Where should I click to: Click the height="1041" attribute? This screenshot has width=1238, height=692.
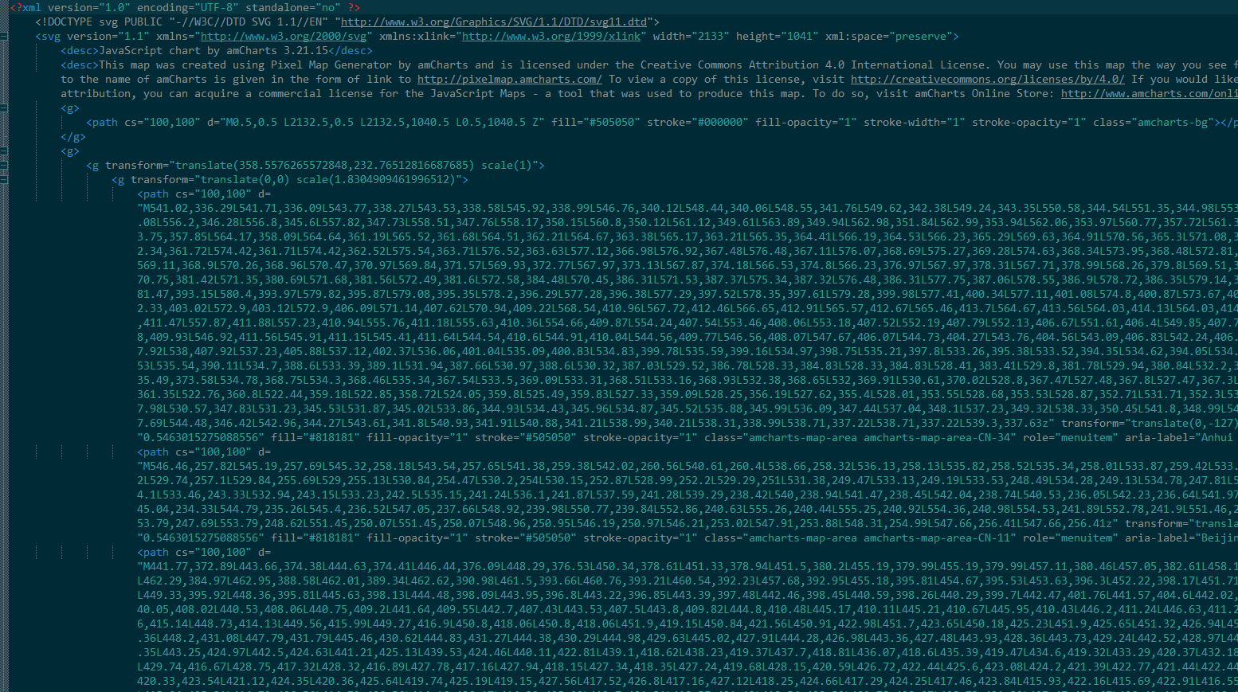pyautogui.click(x=778, y=36)
